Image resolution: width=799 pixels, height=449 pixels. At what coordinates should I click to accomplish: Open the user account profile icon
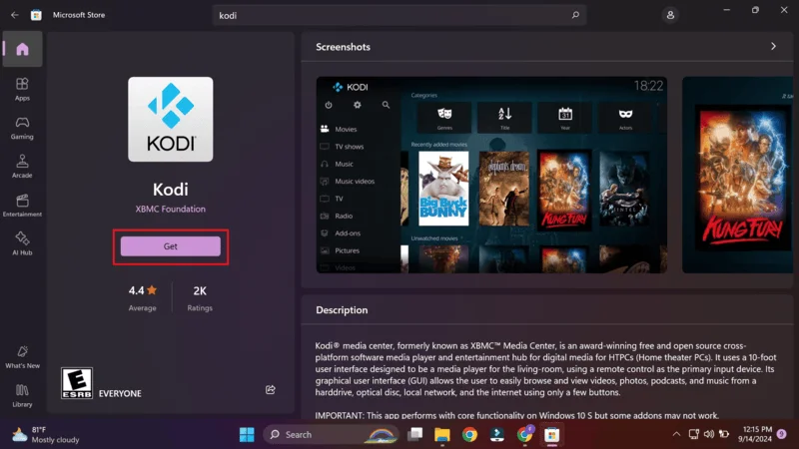[670, 15]
